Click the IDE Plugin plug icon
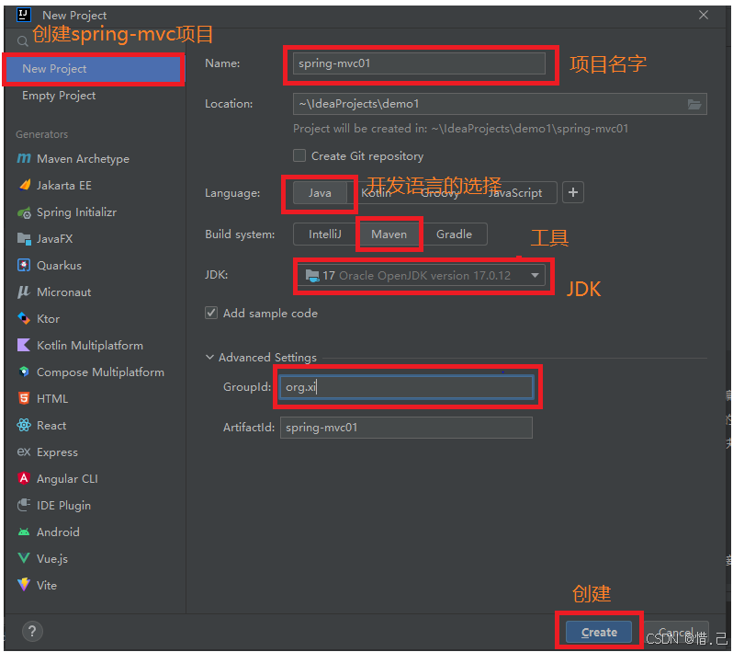 24,505
